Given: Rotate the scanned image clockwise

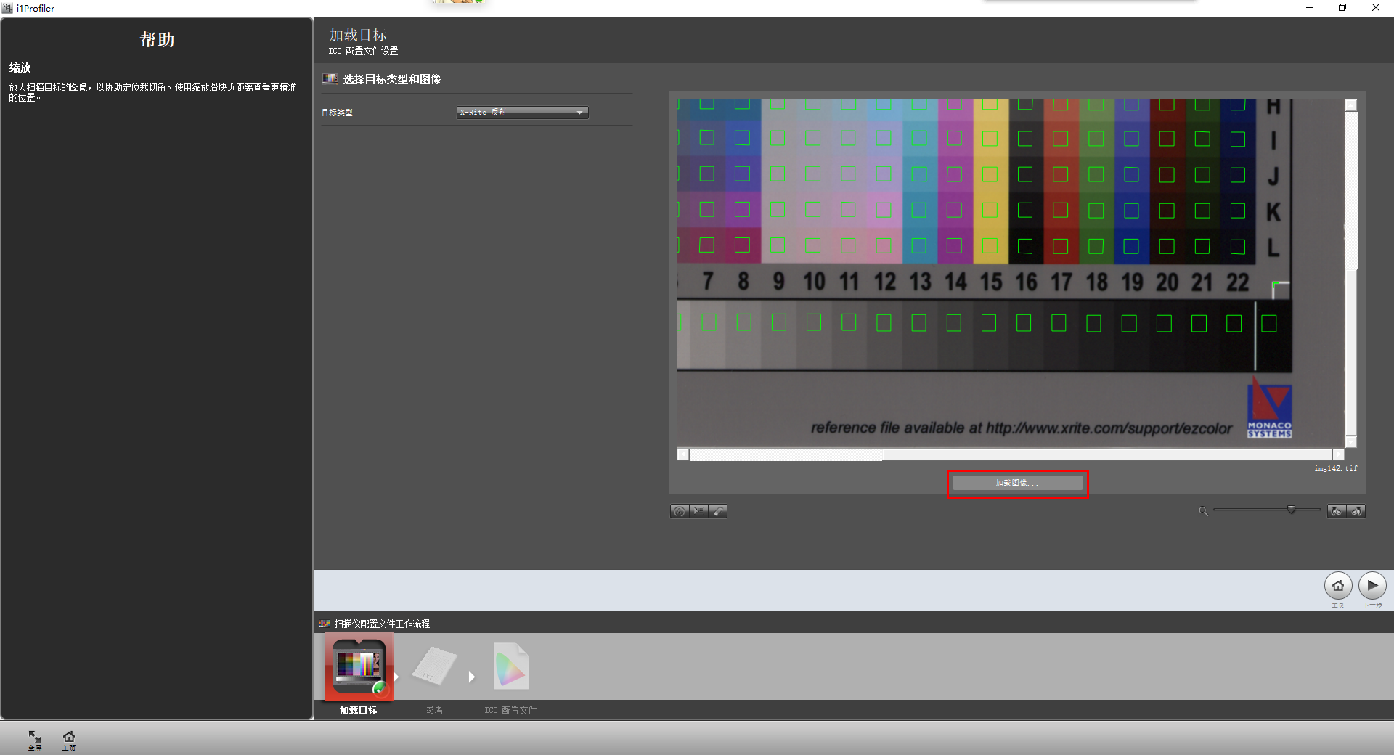Looking at the screenshot, I should pos(1356,512).
